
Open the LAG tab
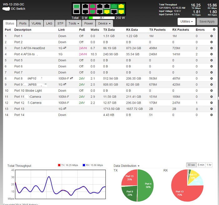[x=49, y=23]
